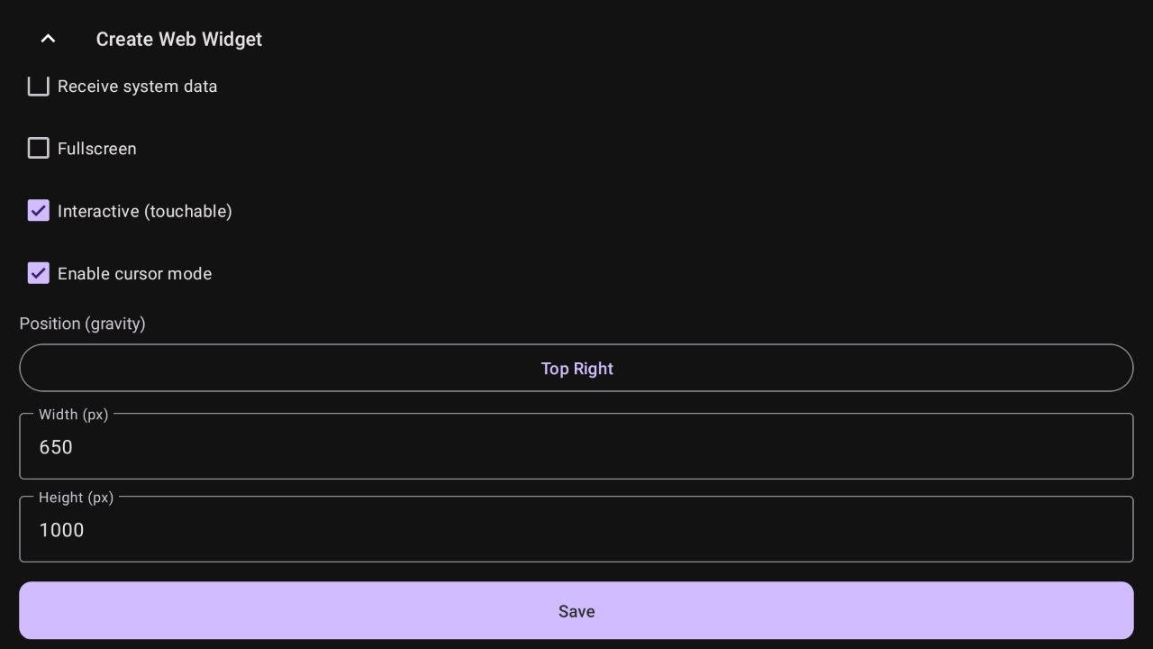
Task: Focus the Height (px) input field
Action: click(x=576, y=530)
